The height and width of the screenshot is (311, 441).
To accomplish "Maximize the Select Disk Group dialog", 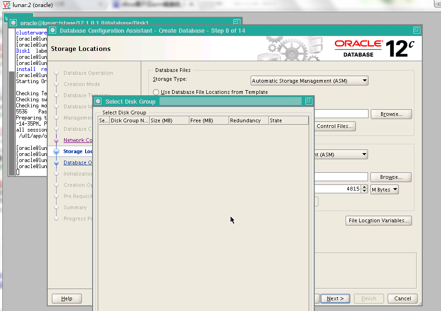I will (309, 101).
